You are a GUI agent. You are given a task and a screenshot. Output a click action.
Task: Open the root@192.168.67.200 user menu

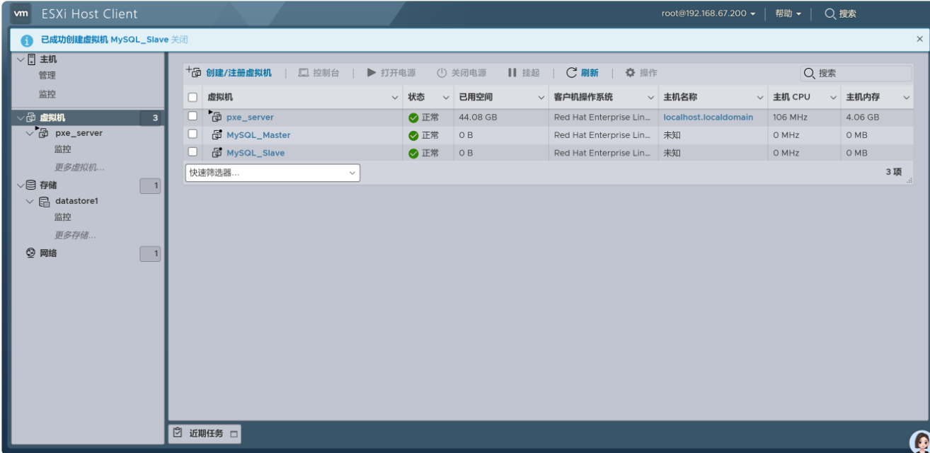coord(708,13)
